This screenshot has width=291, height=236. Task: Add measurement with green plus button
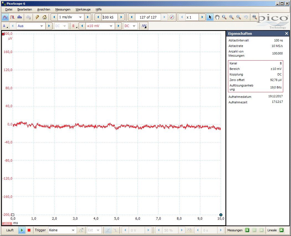pos(247,230)
